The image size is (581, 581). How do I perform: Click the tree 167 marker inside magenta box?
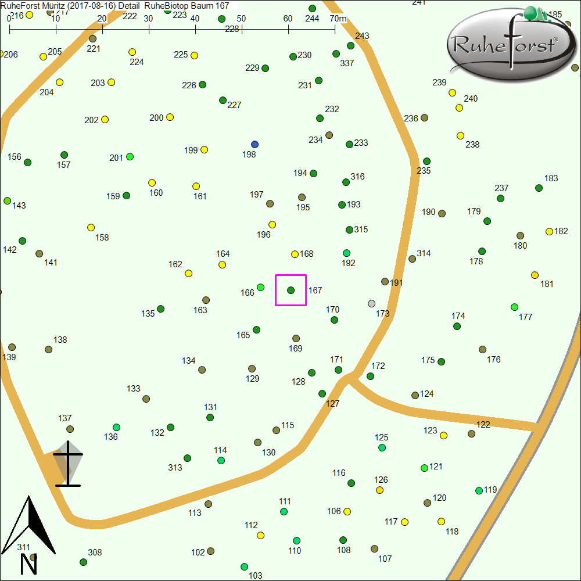[x=291, y=290]
